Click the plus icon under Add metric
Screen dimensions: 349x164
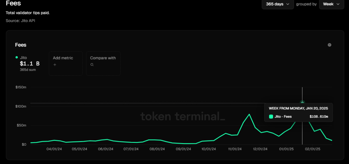(x=55, y=65)
